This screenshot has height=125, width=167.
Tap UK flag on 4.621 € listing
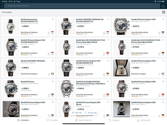(163, 32)
